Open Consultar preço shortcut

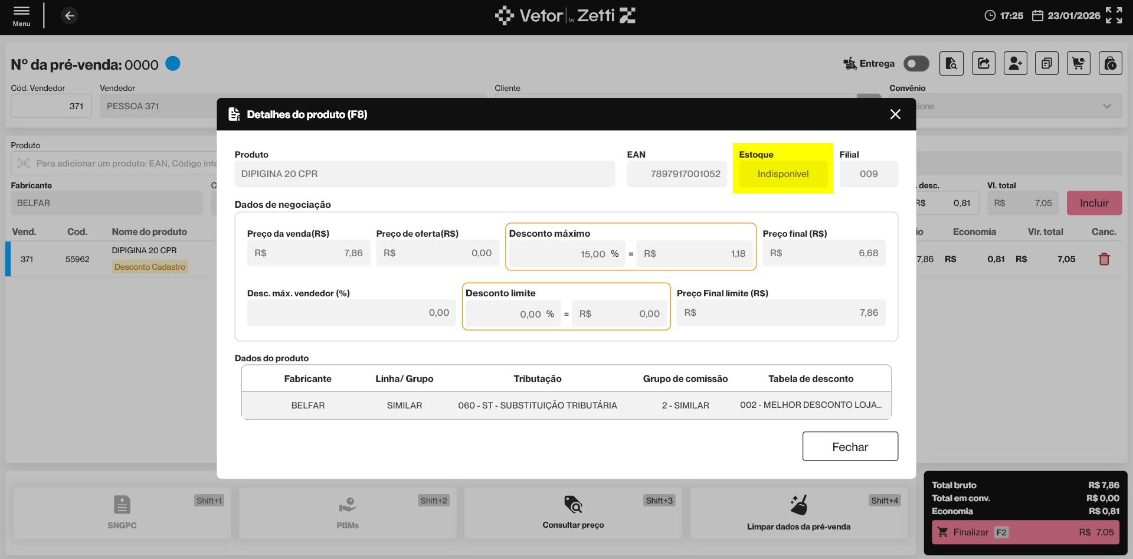[573, 513]
